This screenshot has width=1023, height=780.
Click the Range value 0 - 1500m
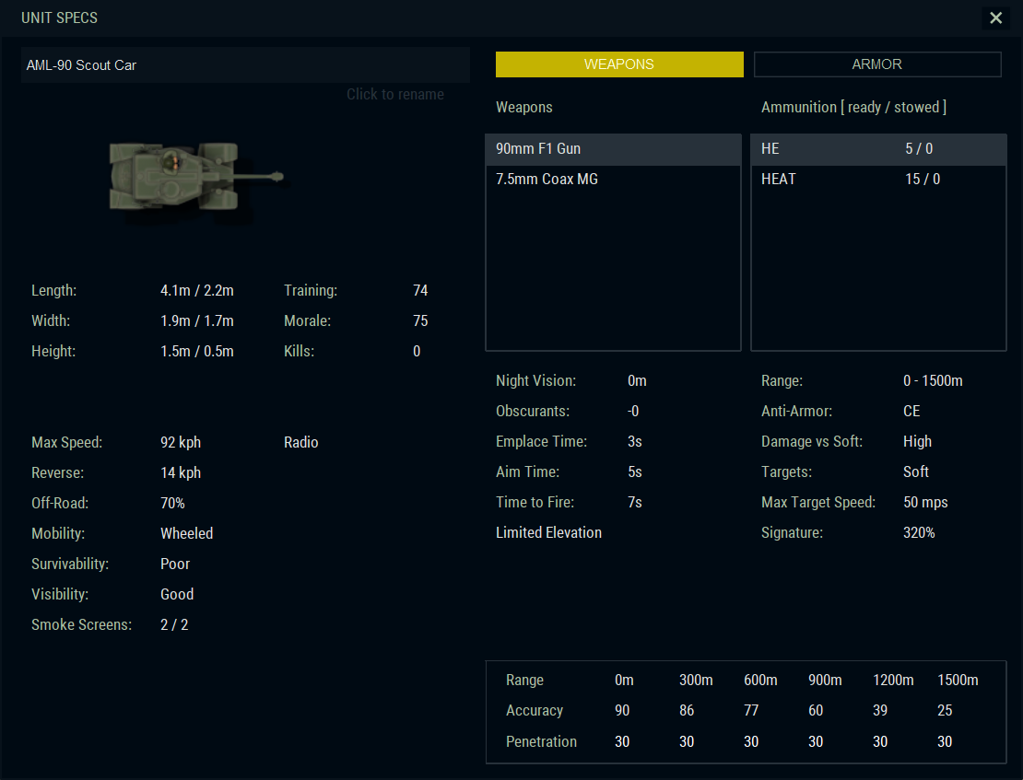[933, 381]
